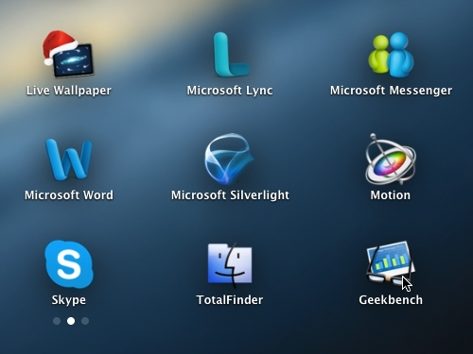Click the Skype name label
This screenshot has width=473, height=354.
[x=69, y=300]
